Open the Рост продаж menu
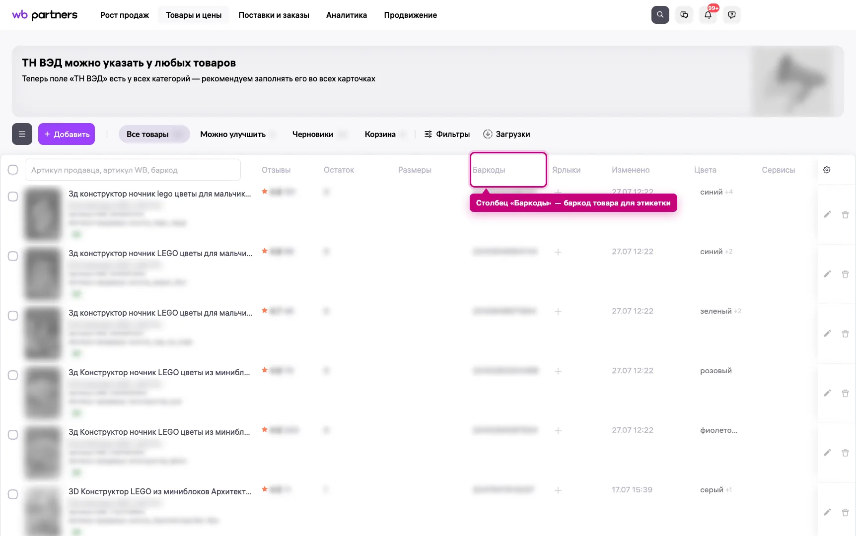The height and width of the screenshot is (536, 856). point(125,15)
